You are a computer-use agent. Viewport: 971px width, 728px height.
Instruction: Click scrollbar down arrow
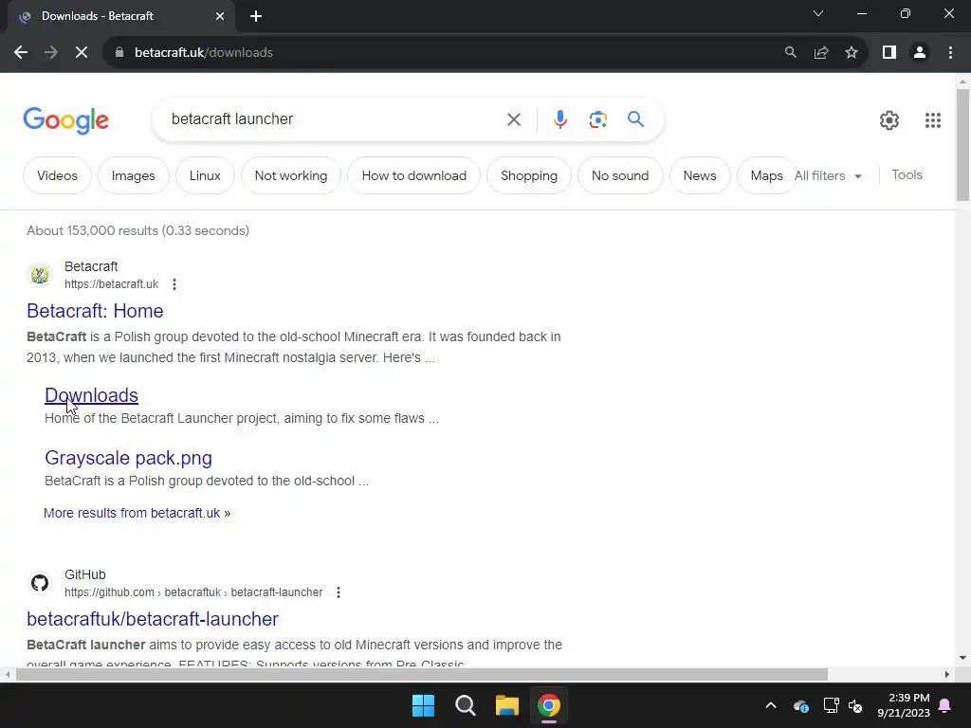coord(962,658)
